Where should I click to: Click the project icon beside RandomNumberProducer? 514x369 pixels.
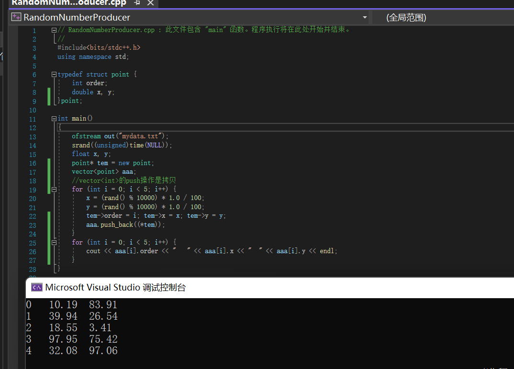[x=16, y=17]
